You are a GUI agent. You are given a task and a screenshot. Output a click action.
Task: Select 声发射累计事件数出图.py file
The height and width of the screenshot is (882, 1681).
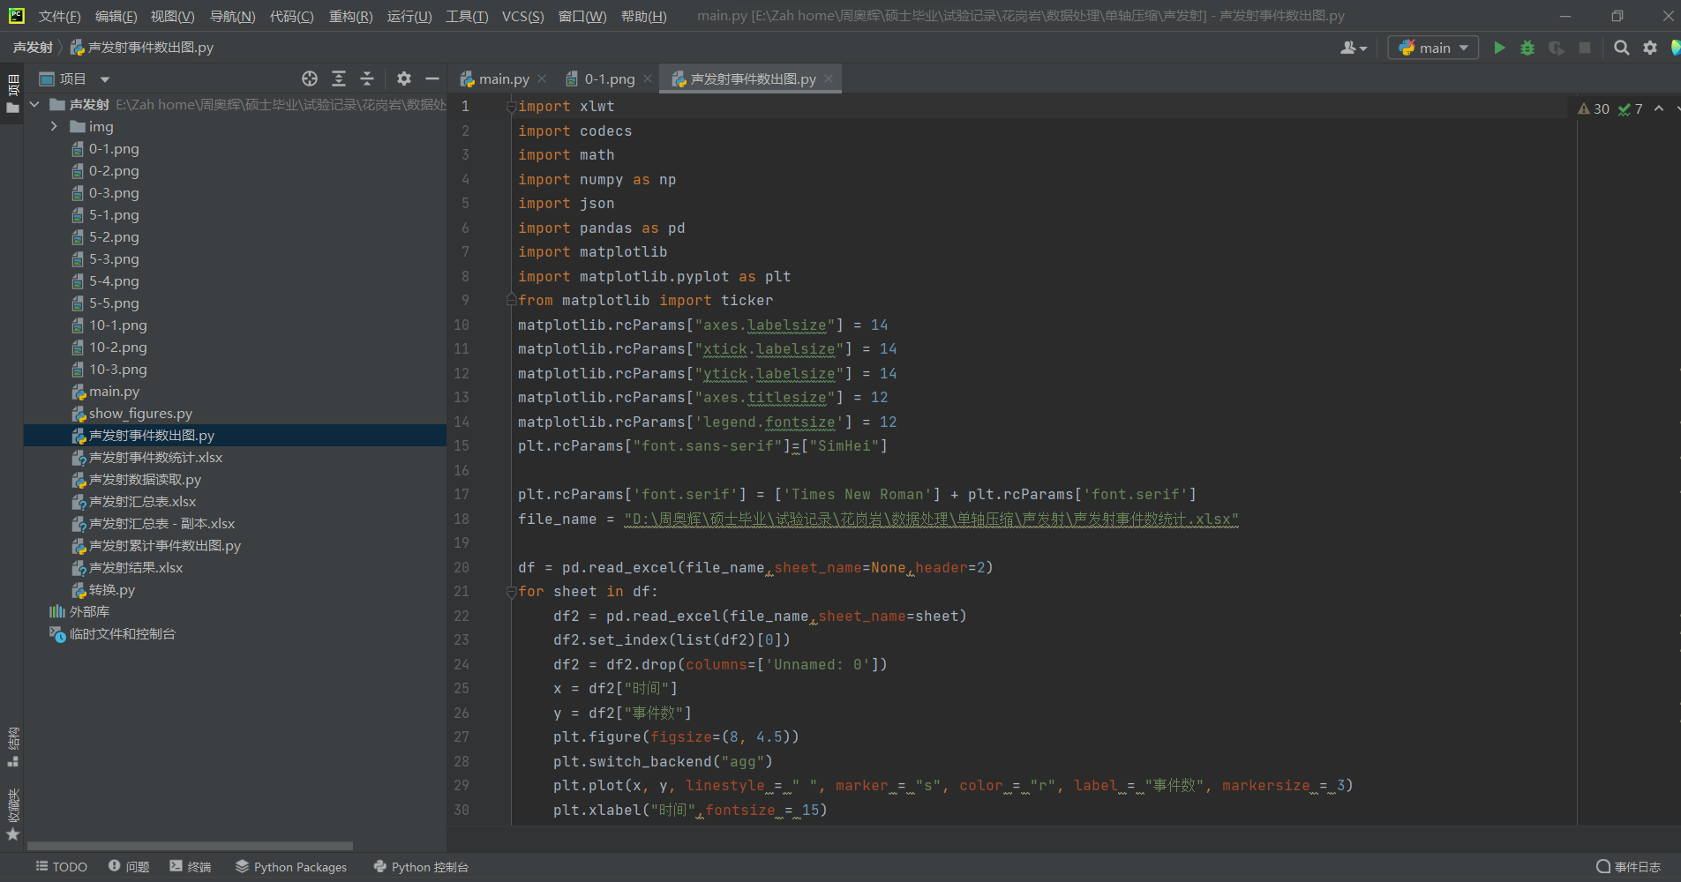click(164, 546)
